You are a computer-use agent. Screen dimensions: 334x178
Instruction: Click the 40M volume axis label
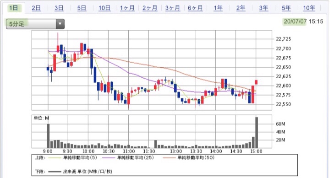[x=280, y=132]
